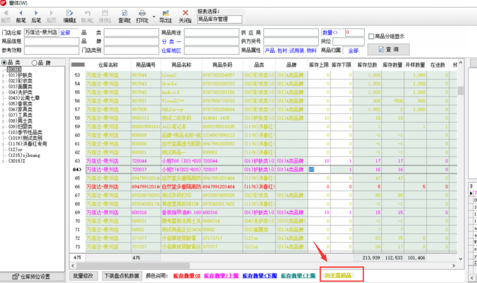Go to next record (后笔)
Screen dimensions: 477x283
36,16
